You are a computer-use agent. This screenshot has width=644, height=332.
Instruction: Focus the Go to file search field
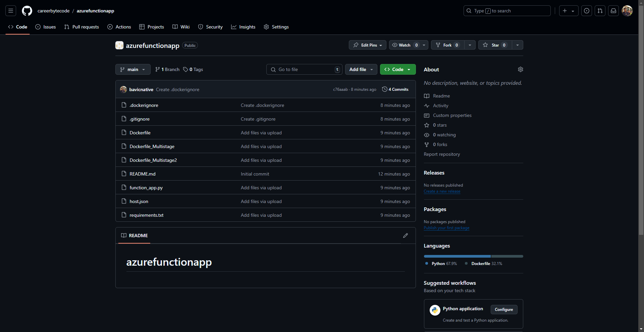(304, 69)
